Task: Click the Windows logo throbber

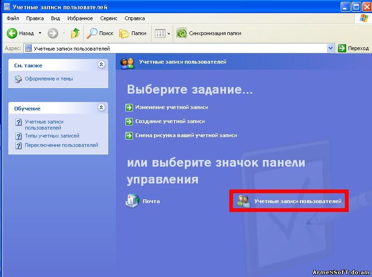Action: [x=364, y=18]
